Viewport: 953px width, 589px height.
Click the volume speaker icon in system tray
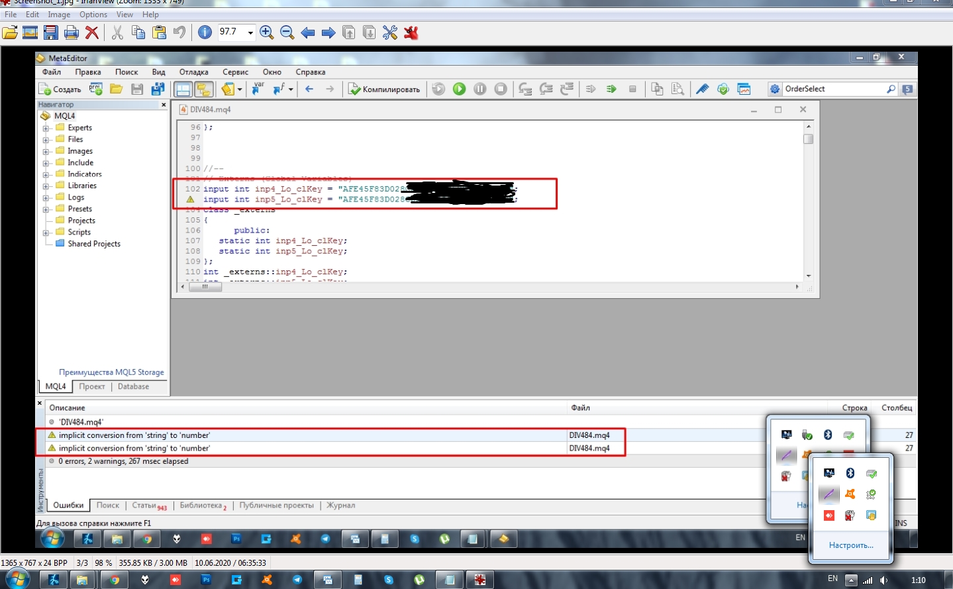coord(884,580)
